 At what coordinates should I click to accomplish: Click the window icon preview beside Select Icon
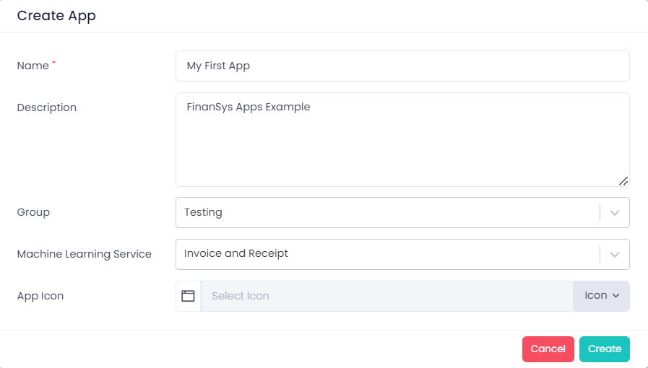189,296
